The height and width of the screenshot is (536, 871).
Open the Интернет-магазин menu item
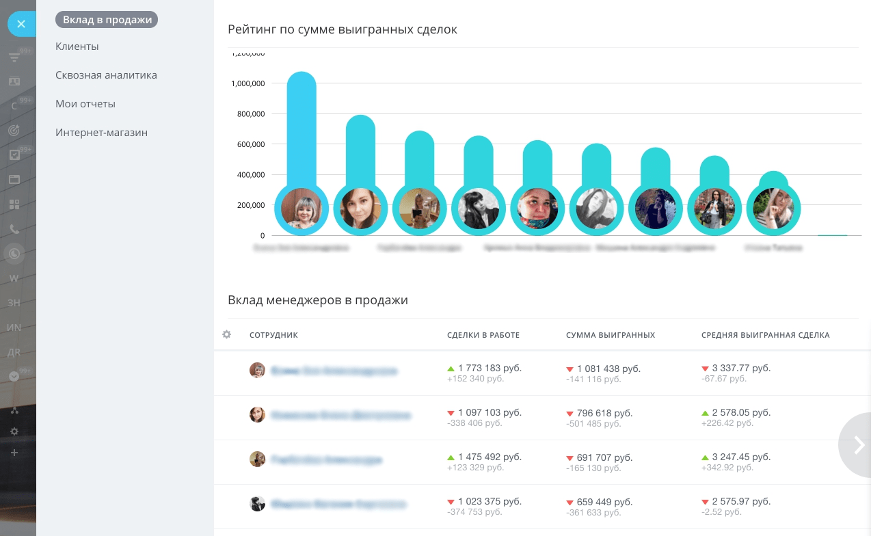click(x=102, y=133)
